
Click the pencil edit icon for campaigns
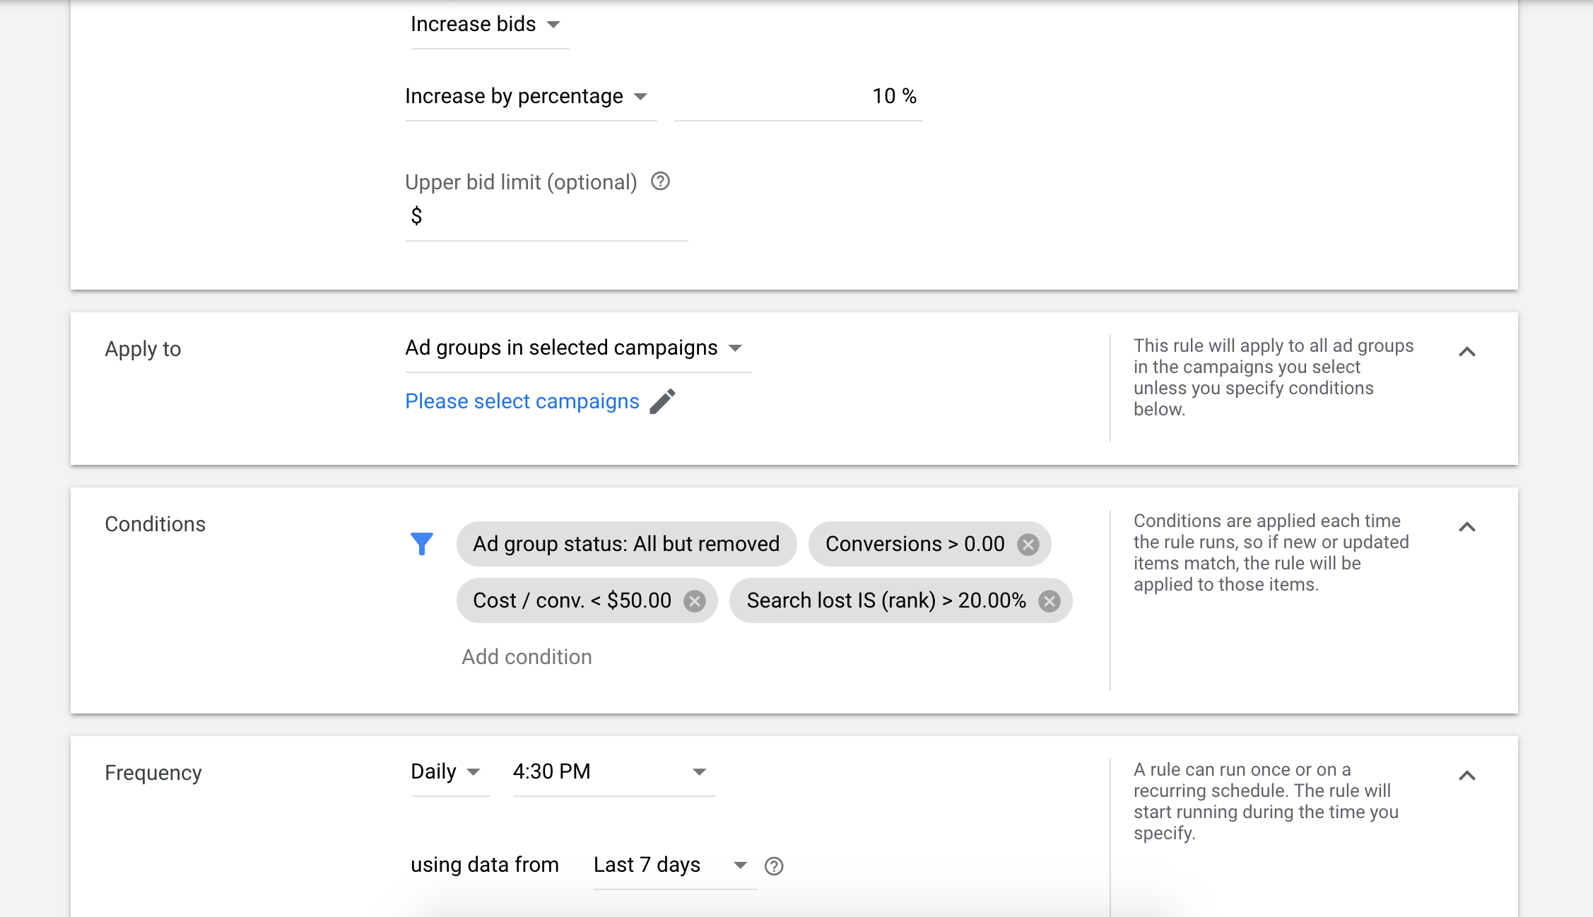(662, 401)
